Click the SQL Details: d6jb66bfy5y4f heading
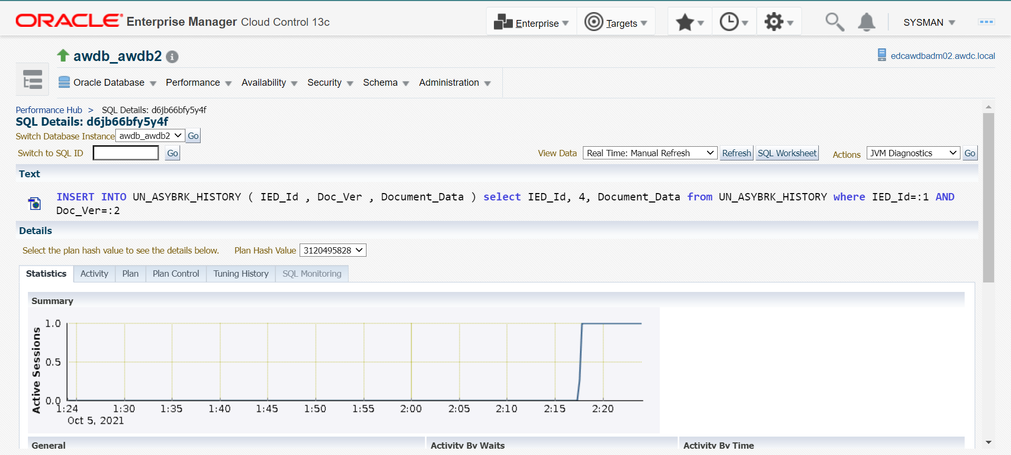The width and height of the screenshot is (1011, 455). pos(92,122)
